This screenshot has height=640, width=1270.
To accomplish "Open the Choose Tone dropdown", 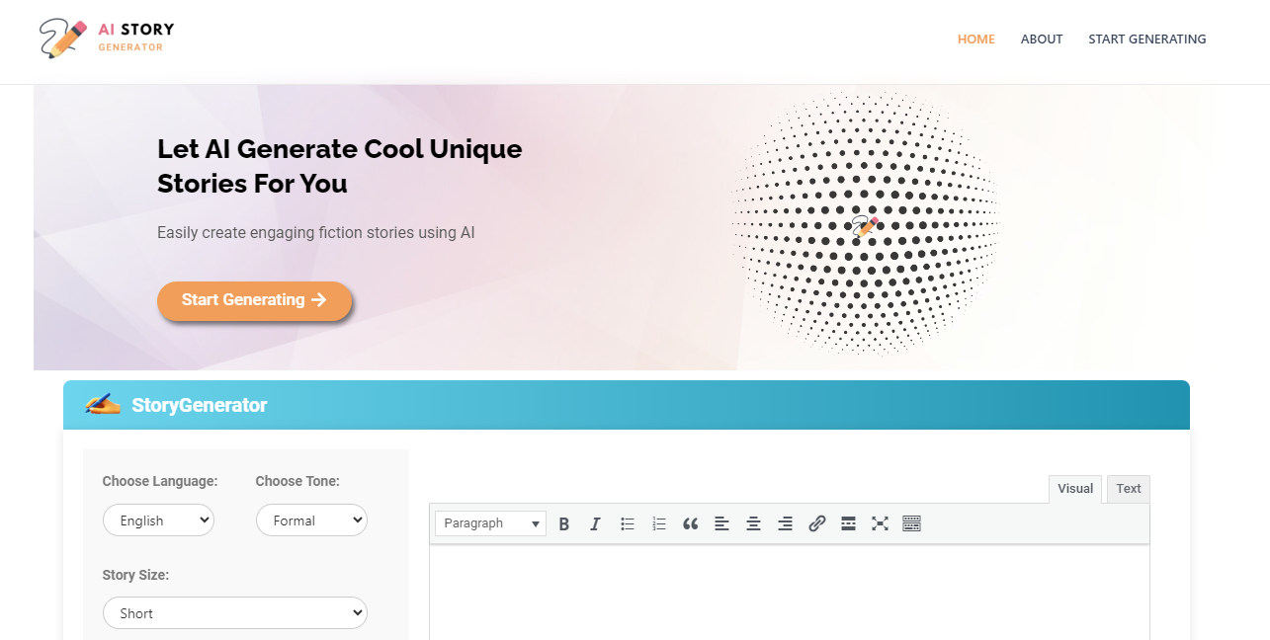I will pyautogui.click(x=311, y=520).
